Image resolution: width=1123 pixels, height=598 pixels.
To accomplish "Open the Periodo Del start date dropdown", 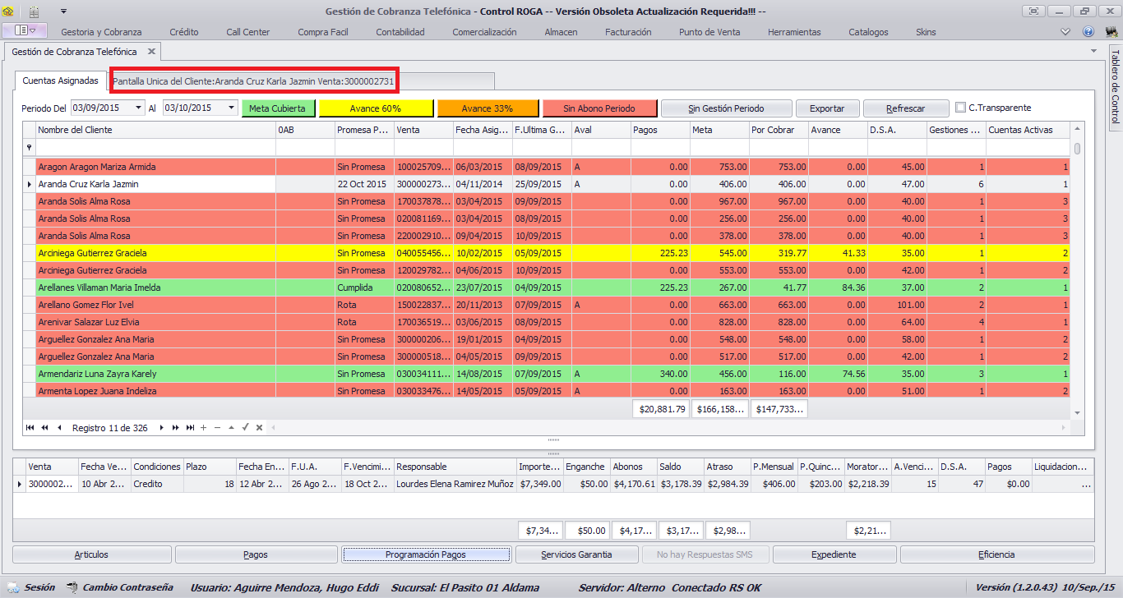I will pyautogui.click(x=139, y=108).
